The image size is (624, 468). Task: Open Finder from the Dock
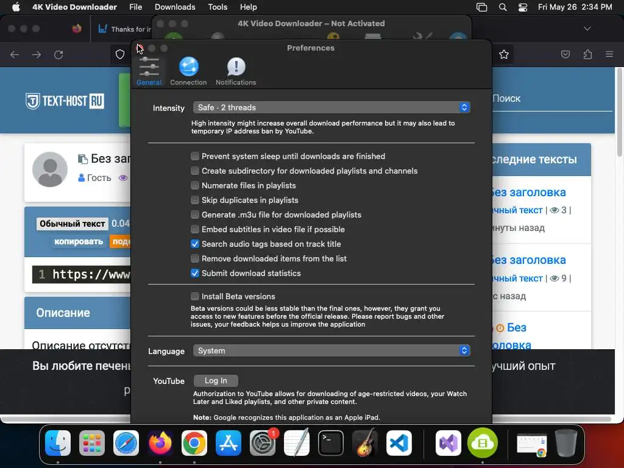click(58, 443)
